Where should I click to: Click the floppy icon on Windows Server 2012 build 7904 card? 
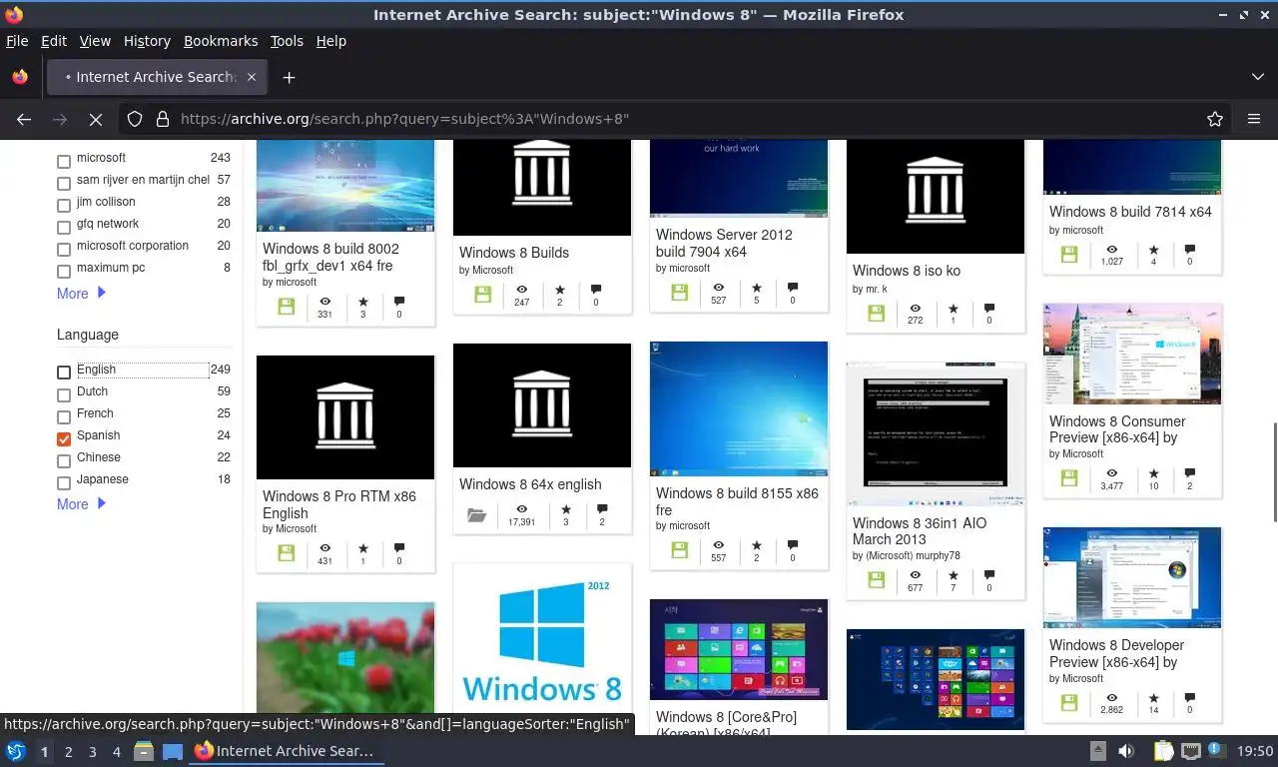[x=680, y=292]
